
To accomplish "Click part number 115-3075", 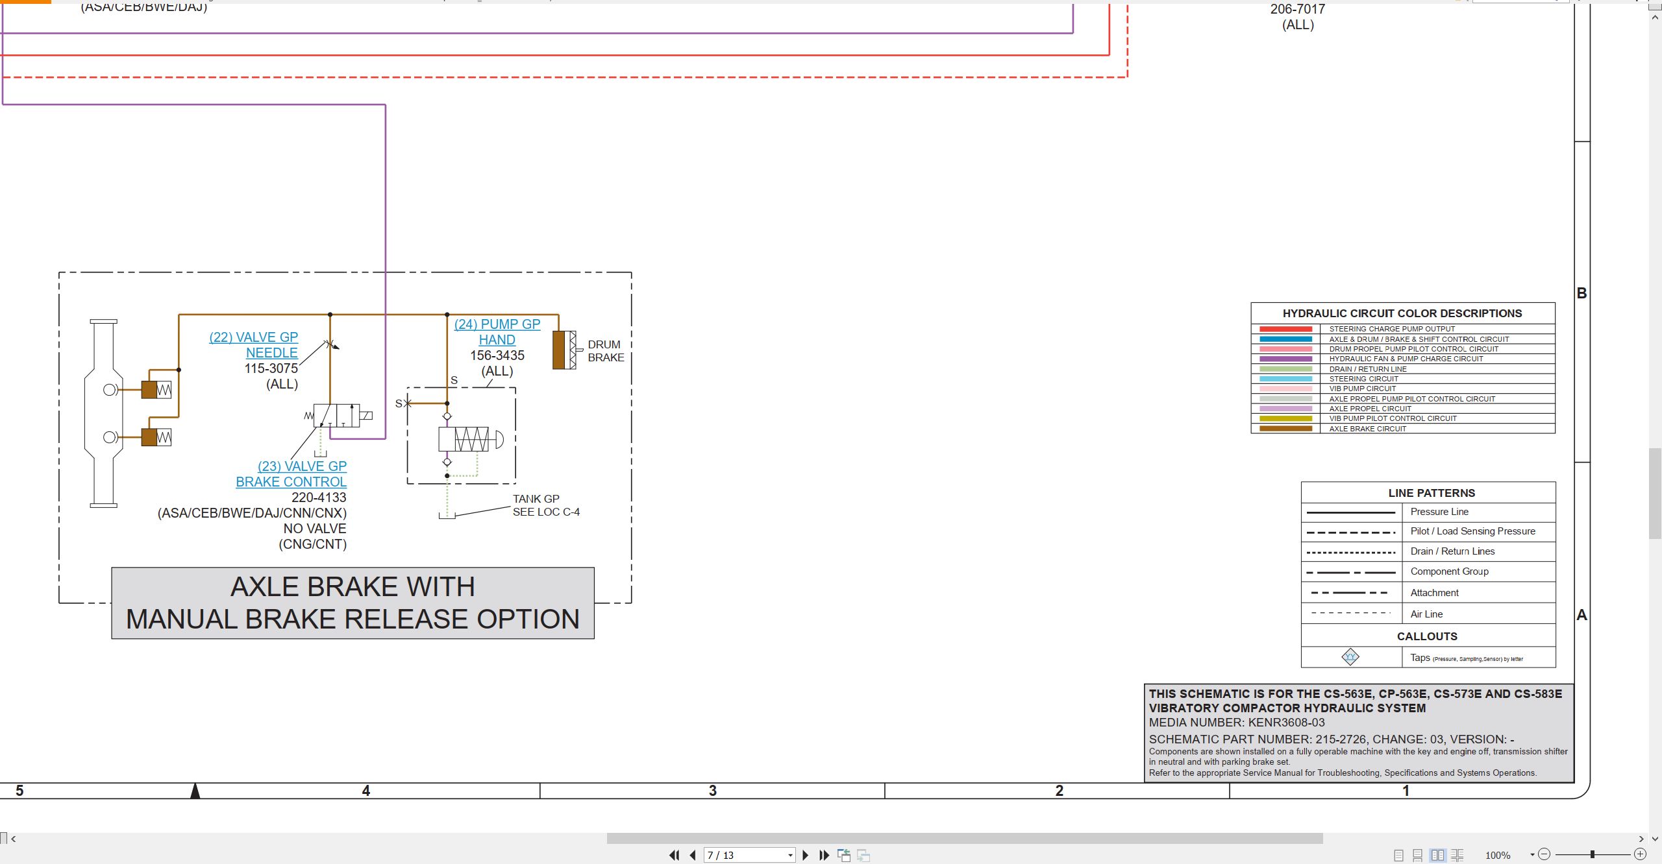I will pyautogui.click(x=271, y=368).
